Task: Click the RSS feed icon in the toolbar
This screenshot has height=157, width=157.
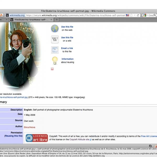Action: [x=1, y=15]
